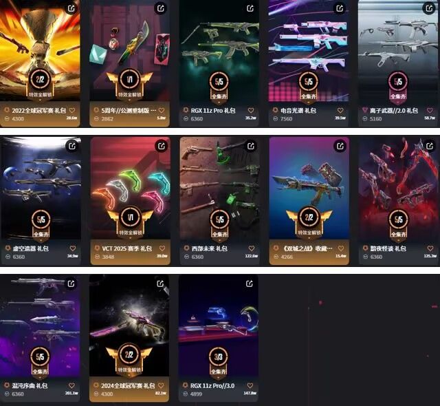
Task: Favorite the 5周年//公测重制版 bundle with heart
Action: tap(162, 110)
